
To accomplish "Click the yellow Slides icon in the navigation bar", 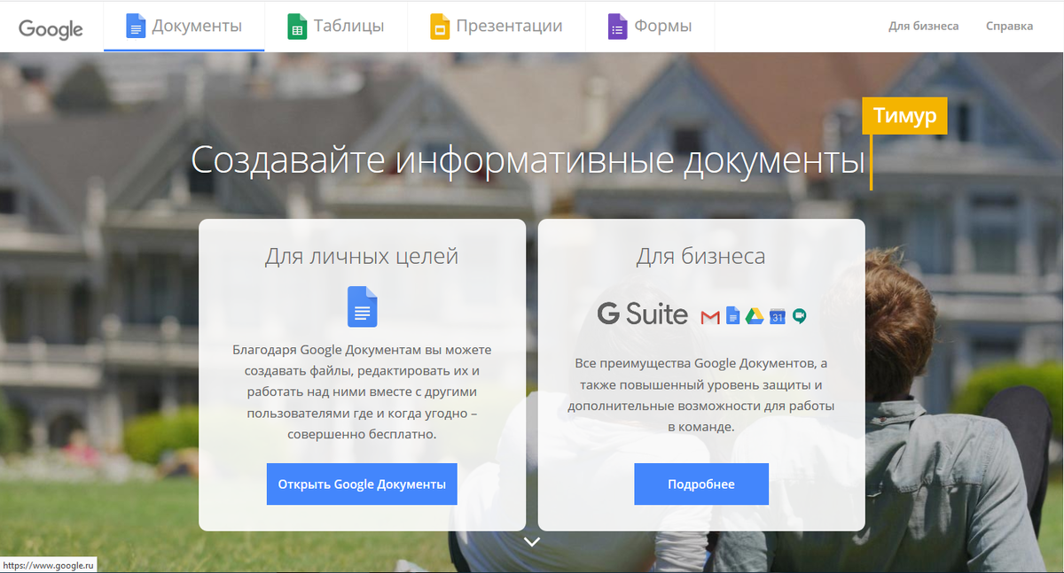I will click(x=438, y=26).
